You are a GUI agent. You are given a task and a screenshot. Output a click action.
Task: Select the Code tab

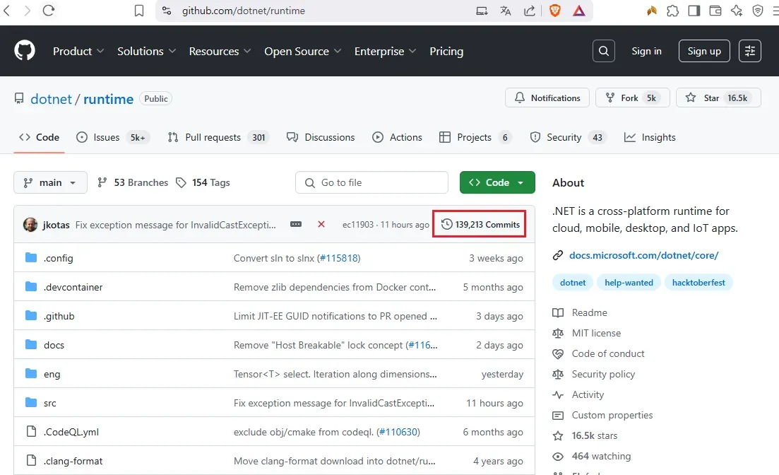pyautogui.click(x=40, y=137)
